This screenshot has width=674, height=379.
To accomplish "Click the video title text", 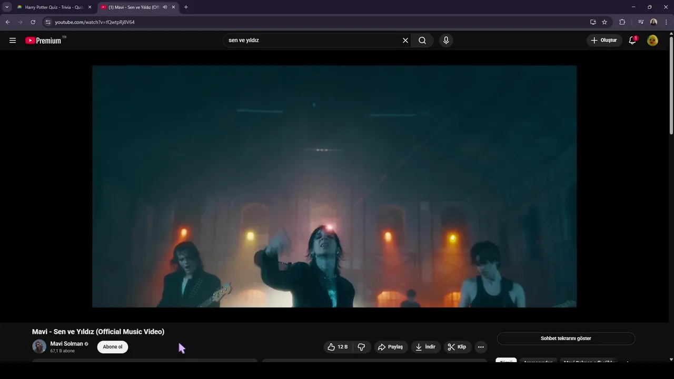I will [x=98, y=332].
